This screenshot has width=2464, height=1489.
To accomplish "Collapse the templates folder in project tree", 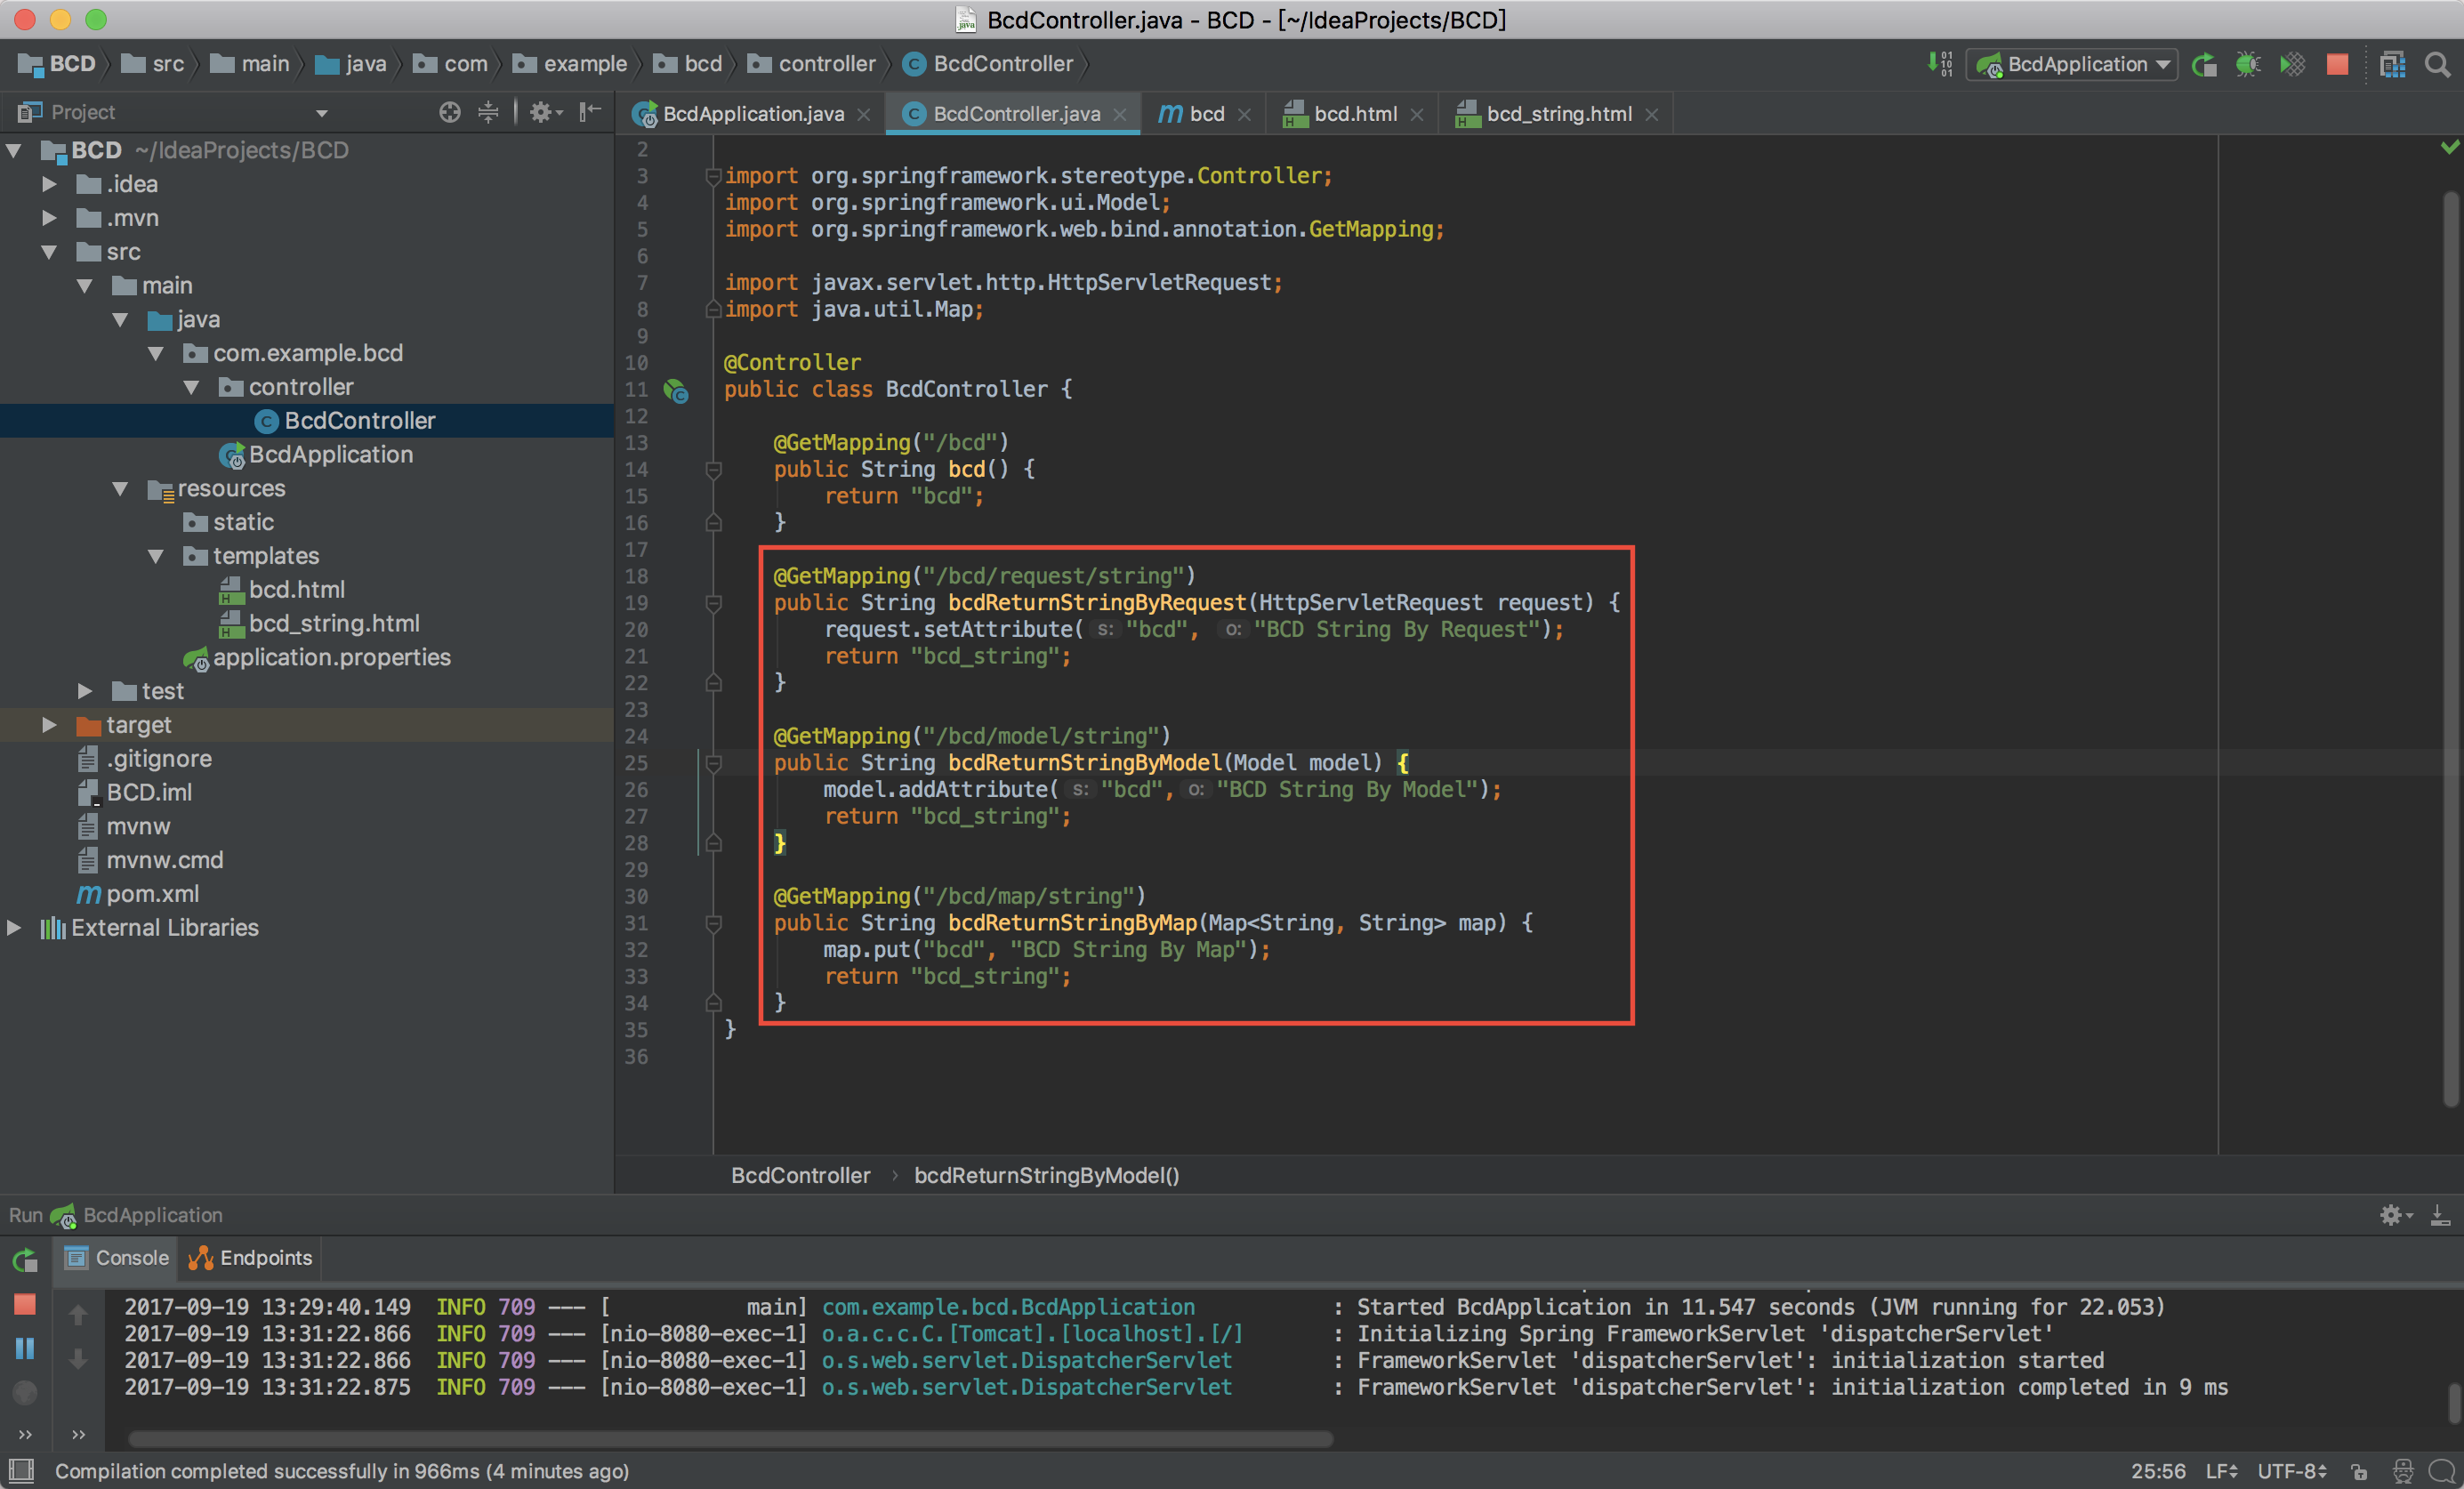I will [156, 556].
